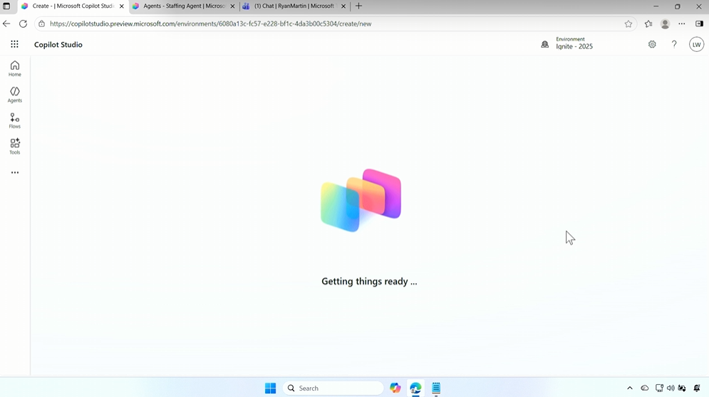Toggle the browser sidebar pane
The image size is (709, 397).
pyautogui.click(x=699, y=24)
